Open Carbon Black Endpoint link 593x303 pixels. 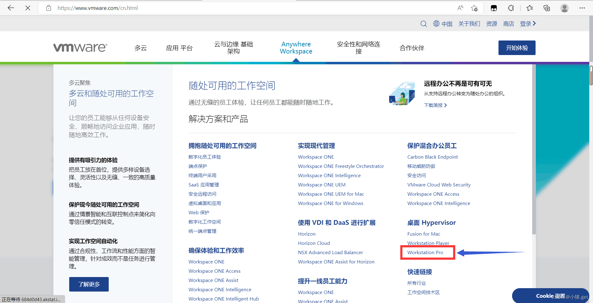(432, 157)
